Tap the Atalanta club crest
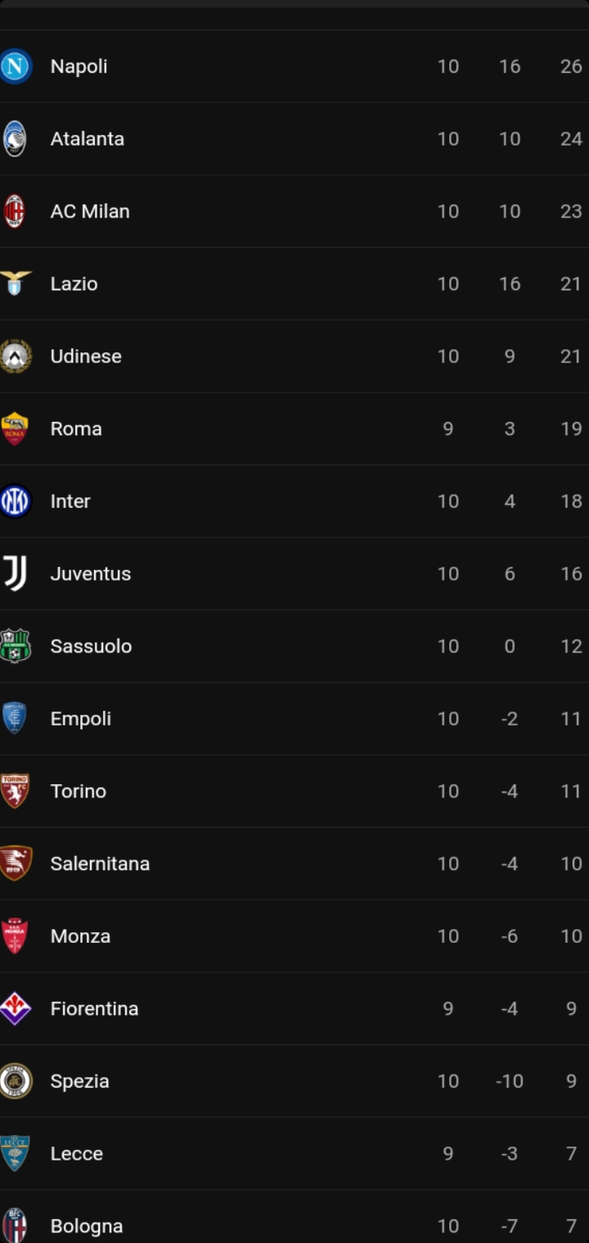 (x=15, y=139)
